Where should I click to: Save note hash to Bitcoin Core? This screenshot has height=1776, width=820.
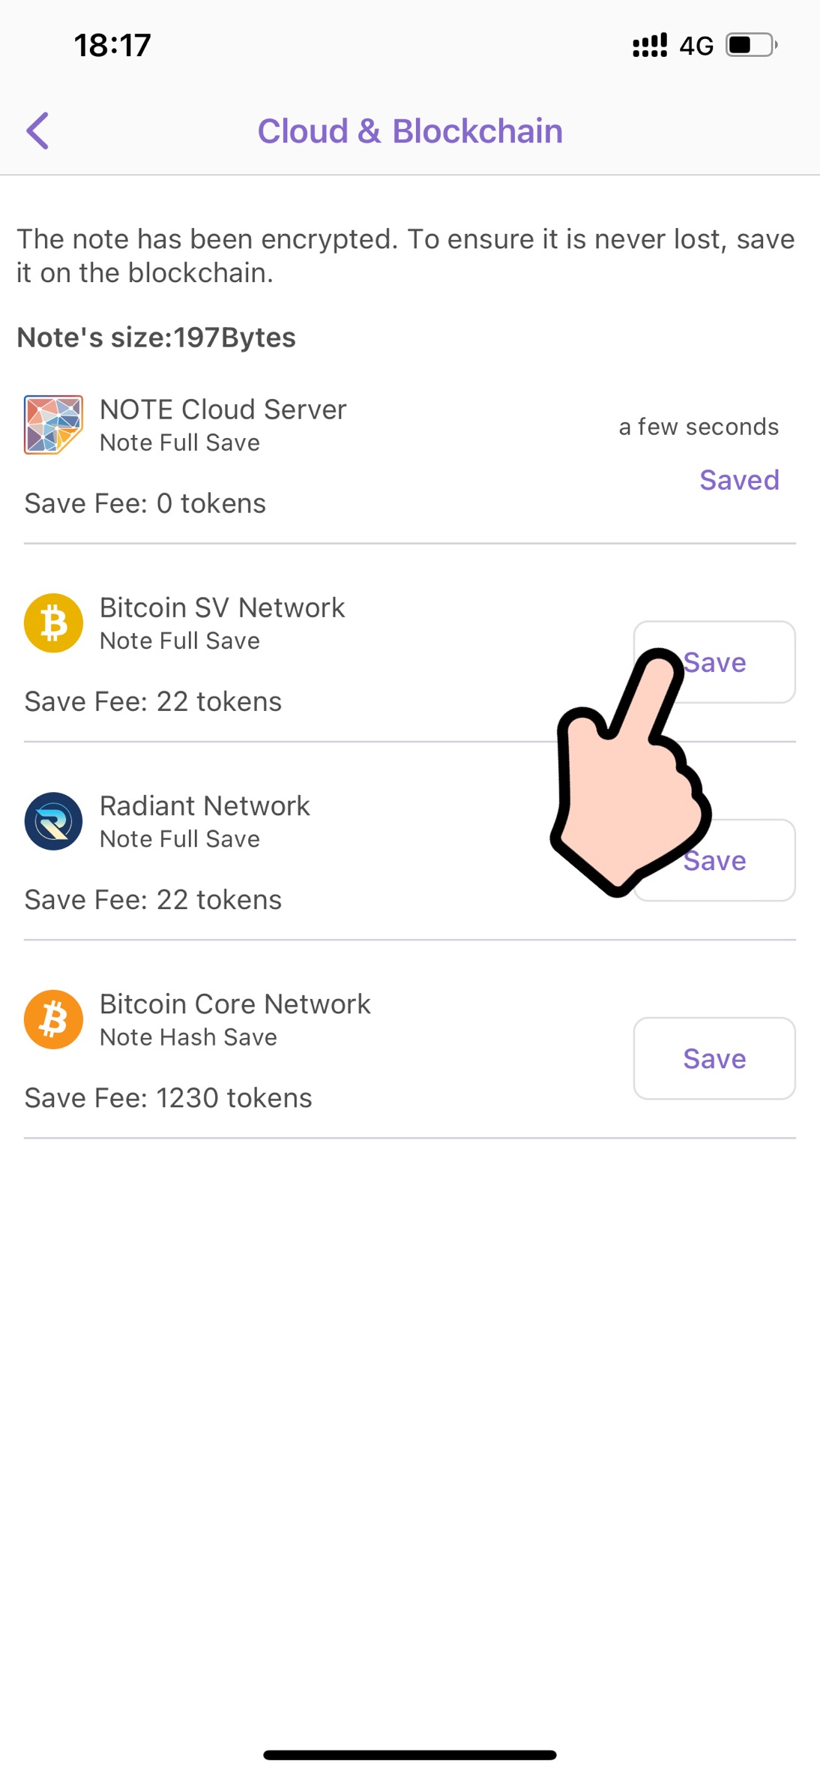pyautogui.click(x=714, y=1058)
